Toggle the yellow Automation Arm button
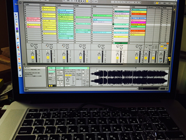The width and height of the screenshot is (186, 140). point(87,1)
